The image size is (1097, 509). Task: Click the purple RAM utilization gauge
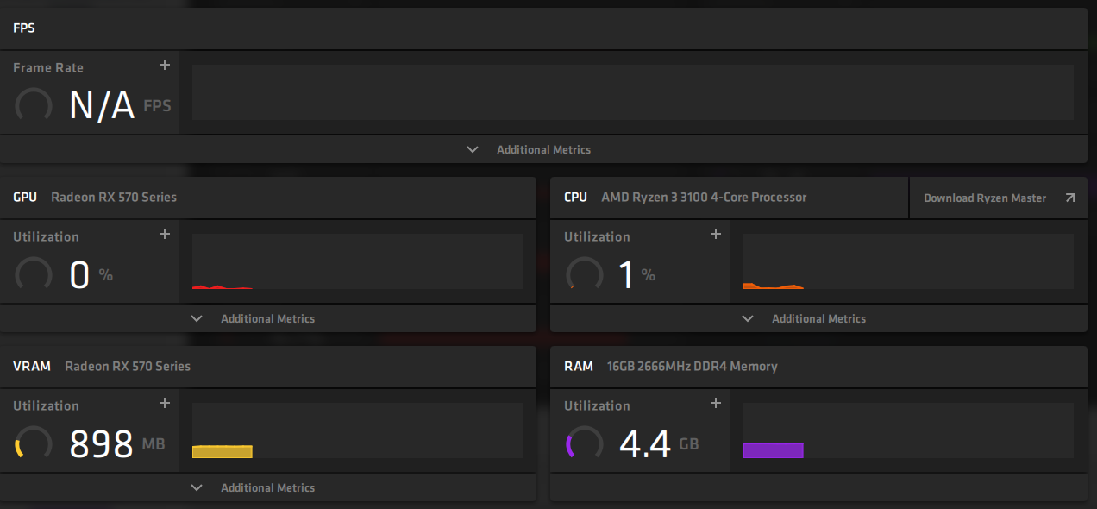[x=584, y=444]
